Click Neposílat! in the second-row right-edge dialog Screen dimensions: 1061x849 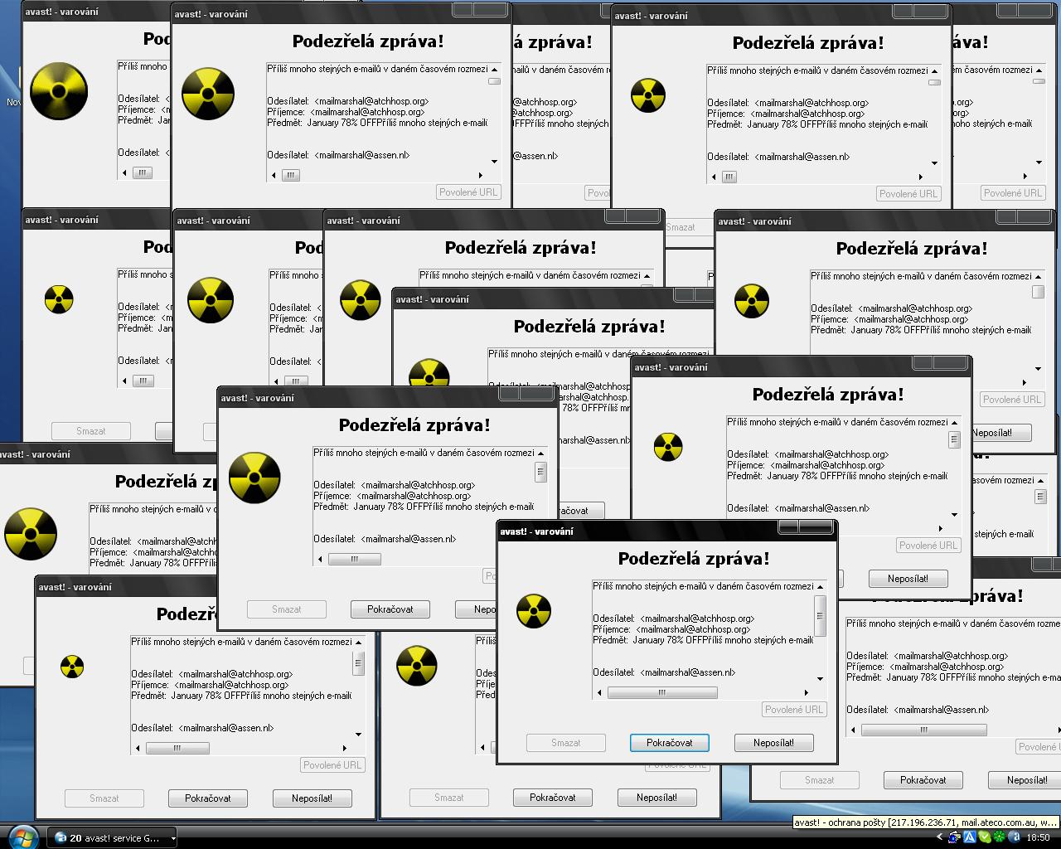pos(992,433)
